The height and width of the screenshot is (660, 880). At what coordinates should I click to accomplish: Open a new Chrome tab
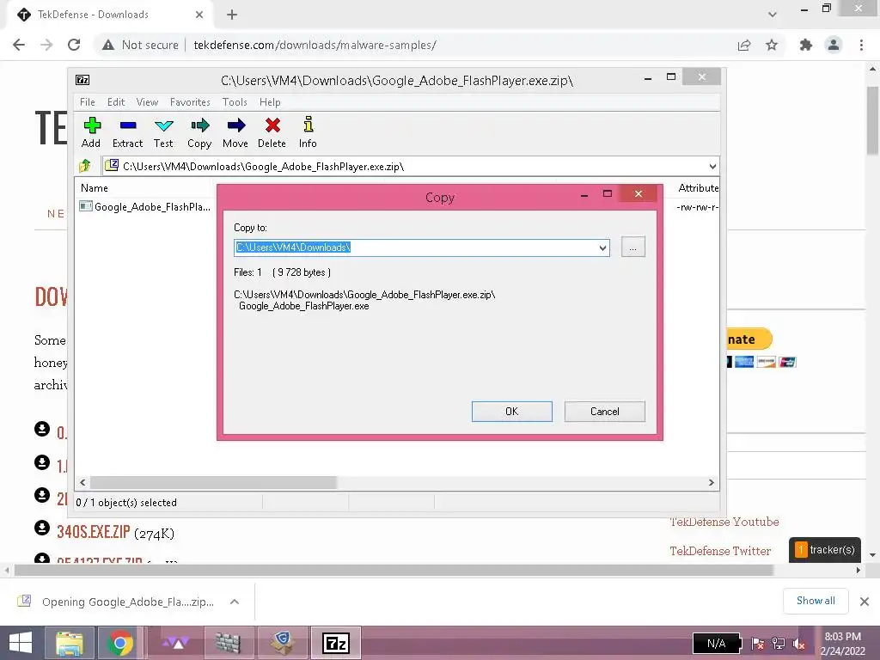pos(232,15)
